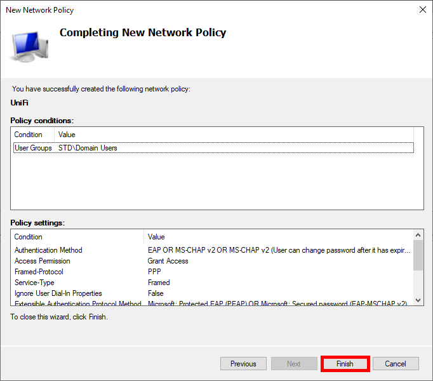This screenshot has width=433, height=381.
Task: Select the Service-Type settings row
Action: pyautogui.click(x=34, y=283)
